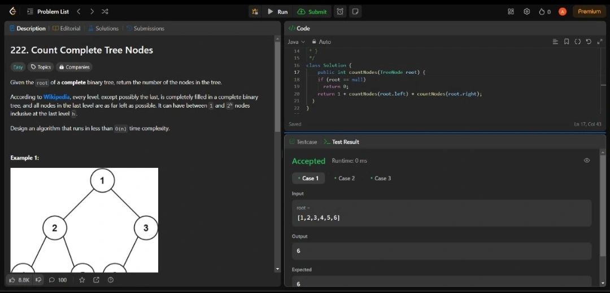Click the description panel scrollbar

point(277,86)
